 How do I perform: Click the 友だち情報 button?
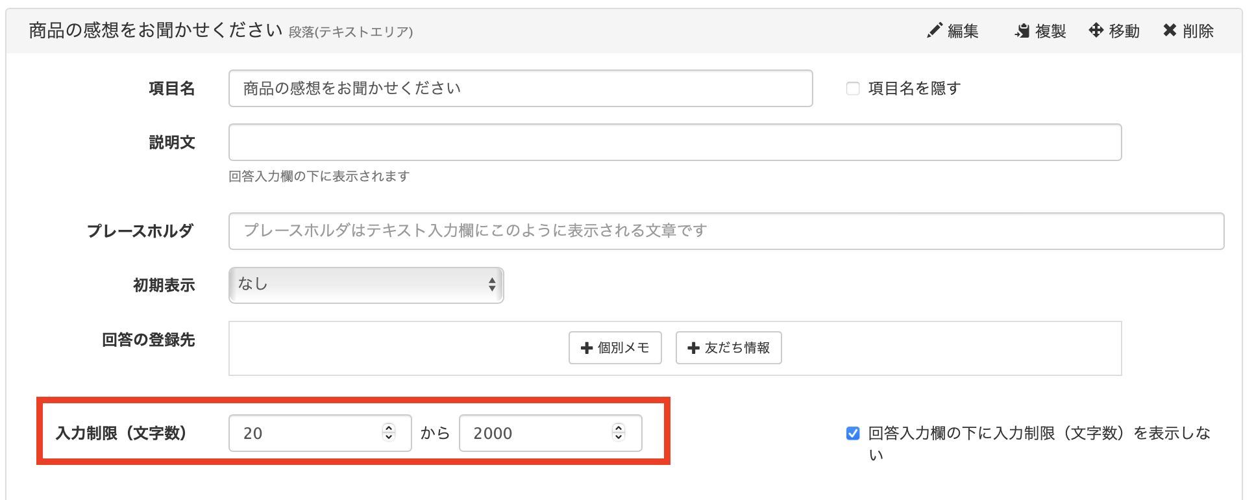pos(728,348)
